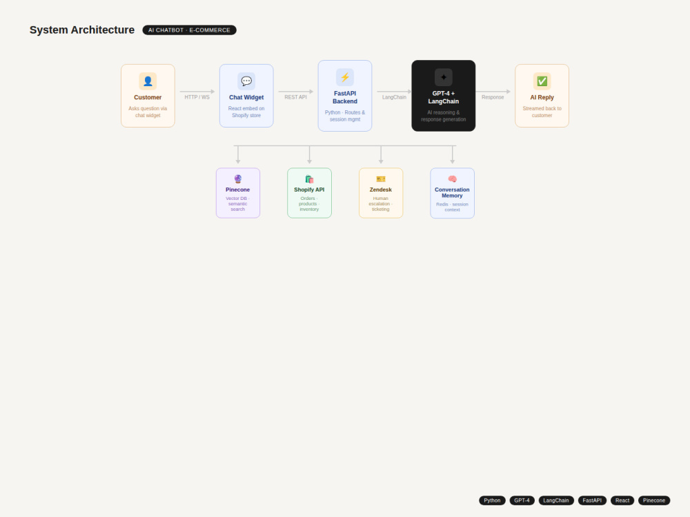This screenshot has width=690, height=517.
Task: Click the React tag pill
Action: point(622,500)
